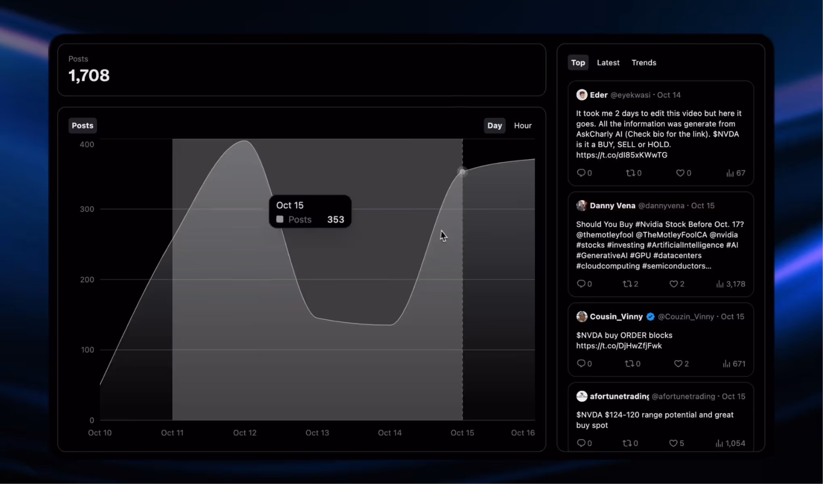This screenshot has height=484, width=823.
Task: Open the t.co link in Eder's post
Action: coord(621,155)
